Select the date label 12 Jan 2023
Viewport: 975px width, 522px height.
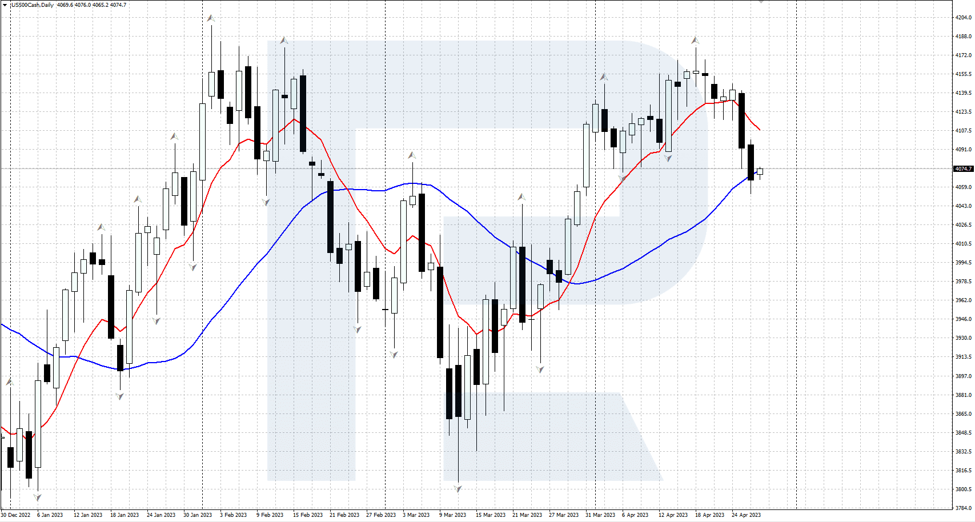point(88,515)
